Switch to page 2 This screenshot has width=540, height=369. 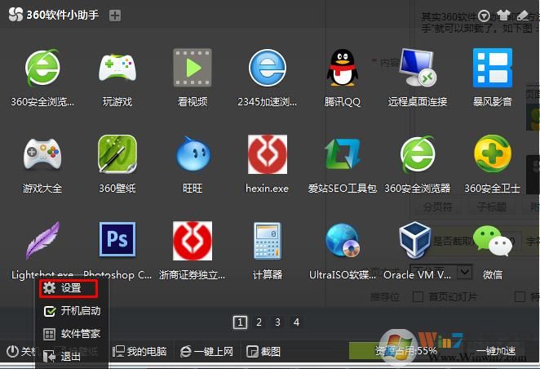click(259, 322)
